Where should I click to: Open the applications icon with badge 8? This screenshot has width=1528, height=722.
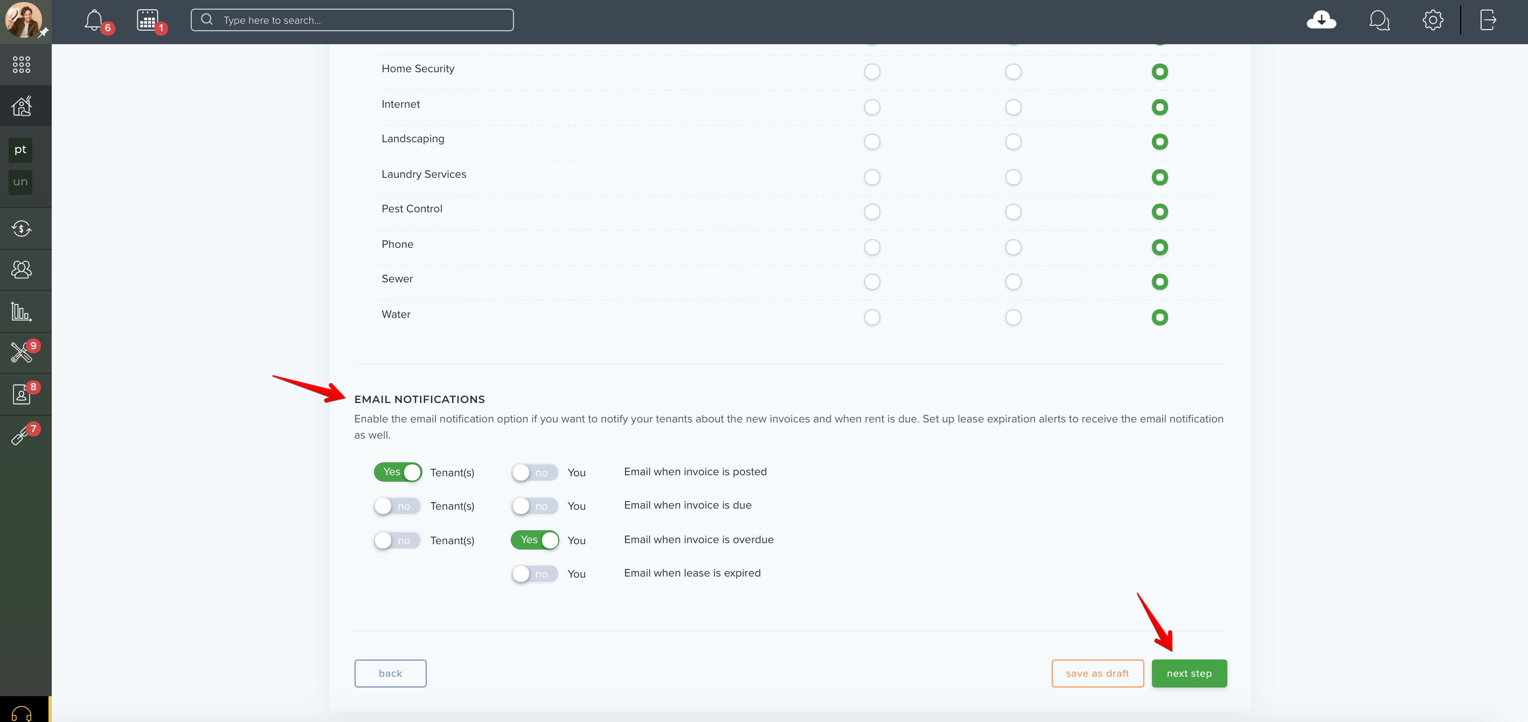[22, 394]
